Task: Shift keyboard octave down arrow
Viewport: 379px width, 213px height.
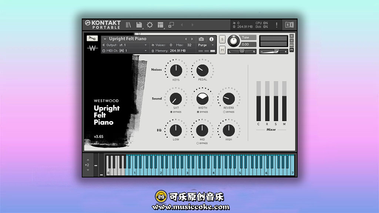Action: pos(88,170)
